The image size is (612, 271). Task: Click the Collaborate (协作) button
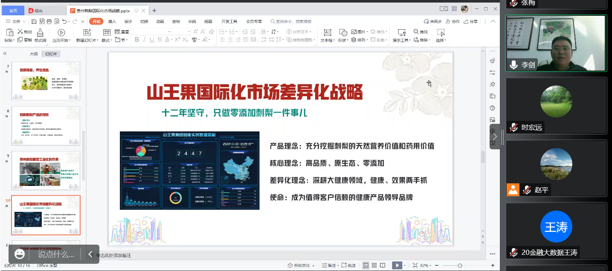pyautogui.click(x=453, y=21)
